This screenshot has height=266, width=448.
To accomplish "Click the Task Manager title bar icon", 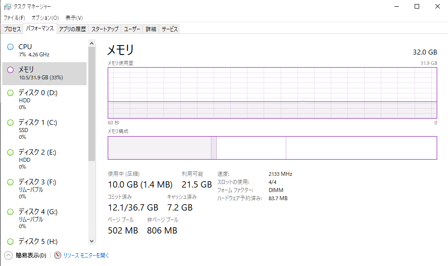I will (x=7, y=7).
